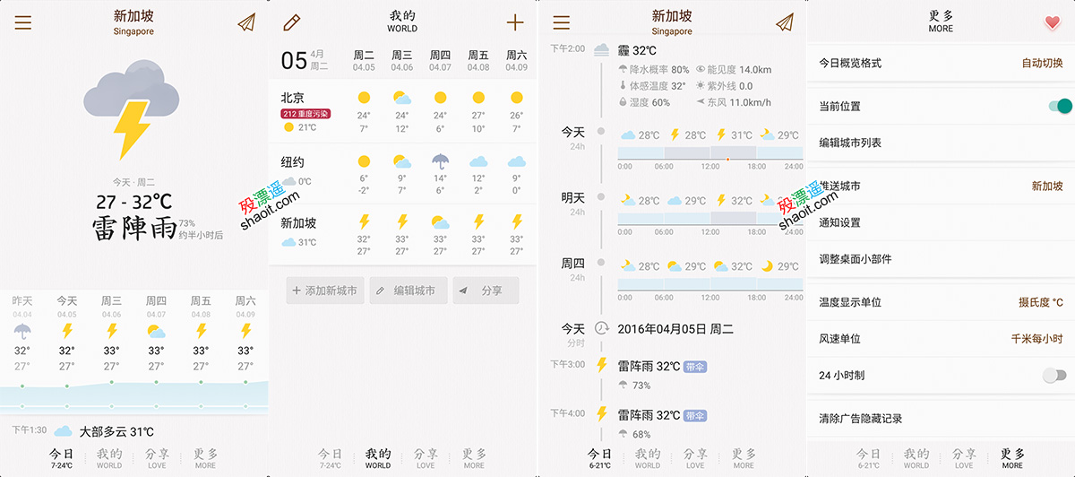Select 周五 04.08 in bottom forecast strip
The image size is (1075, 477).
201,307
